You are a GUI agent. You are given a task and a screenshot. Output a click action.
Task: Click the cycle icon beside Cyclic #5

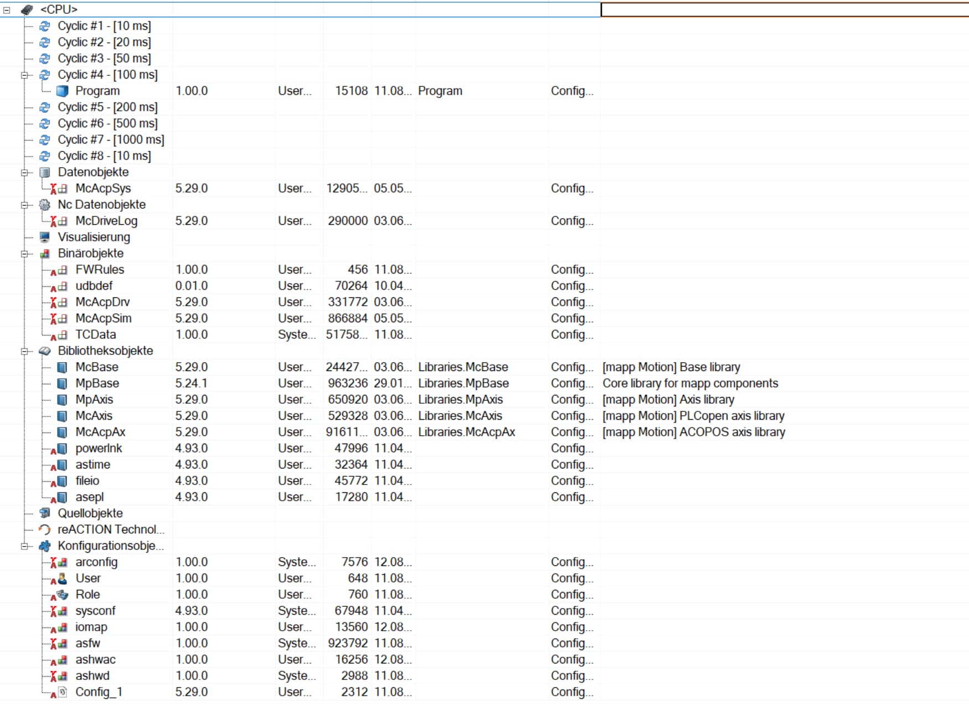[45, 107]
